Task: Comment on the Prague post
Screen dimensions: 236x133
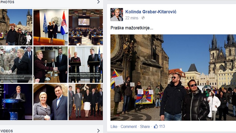Action: pos(129,126)
